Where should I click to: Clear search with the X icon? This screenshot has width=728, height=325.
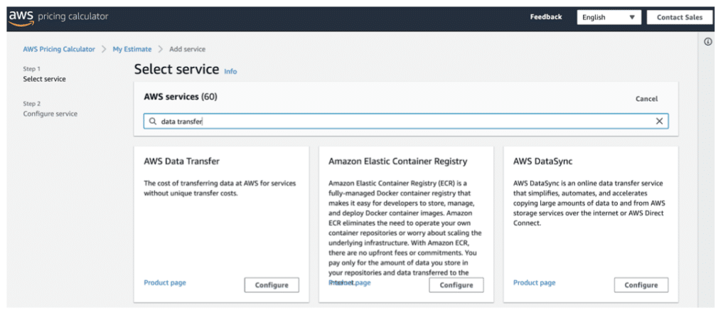[659, 122]
